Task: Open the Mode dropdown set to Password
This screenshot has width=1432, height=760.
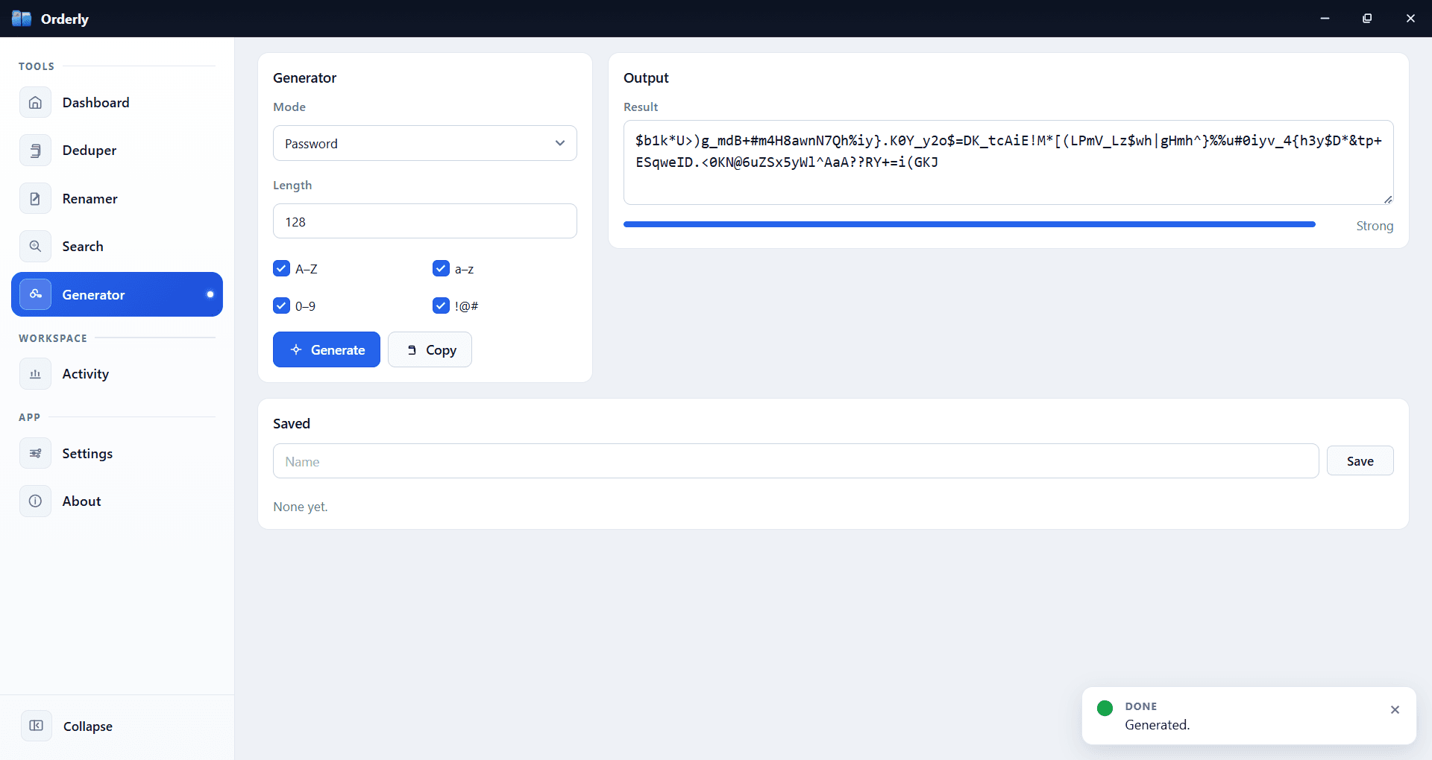Action: [x=425, y=143]
